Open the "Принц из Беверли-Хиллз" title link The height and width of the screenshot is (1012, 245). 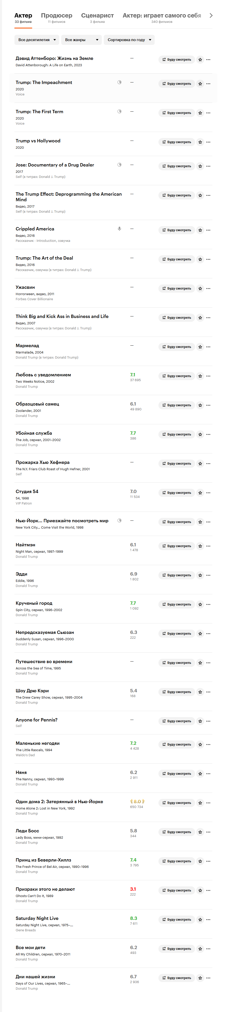pos(43,860)
